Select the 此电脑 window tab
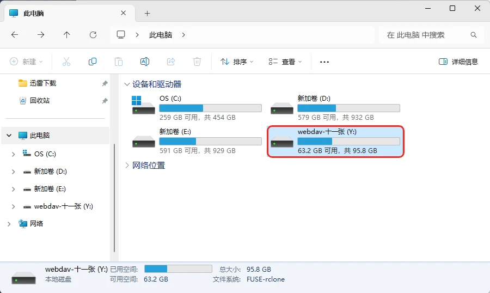Screen dimensions: 490x293 69,13
